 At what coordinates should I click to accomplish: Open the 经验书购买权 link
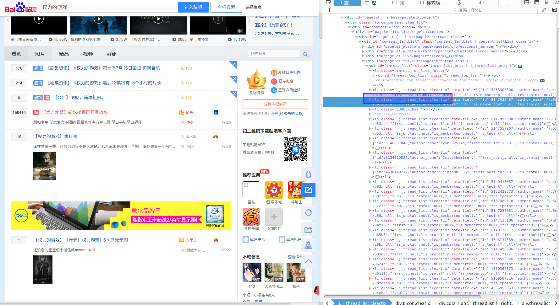pyautogui.click(x=291, y=114)
